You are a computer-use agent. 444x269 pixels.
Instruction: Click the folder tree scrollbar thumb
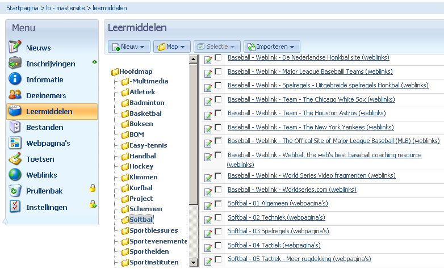[194, 134]
